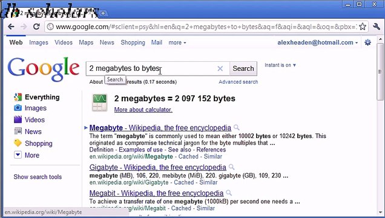The image size is (385, 218).
Task: Open Similar link for Gigabyte result
Action: pyautogui.click(x=208, y=182)
